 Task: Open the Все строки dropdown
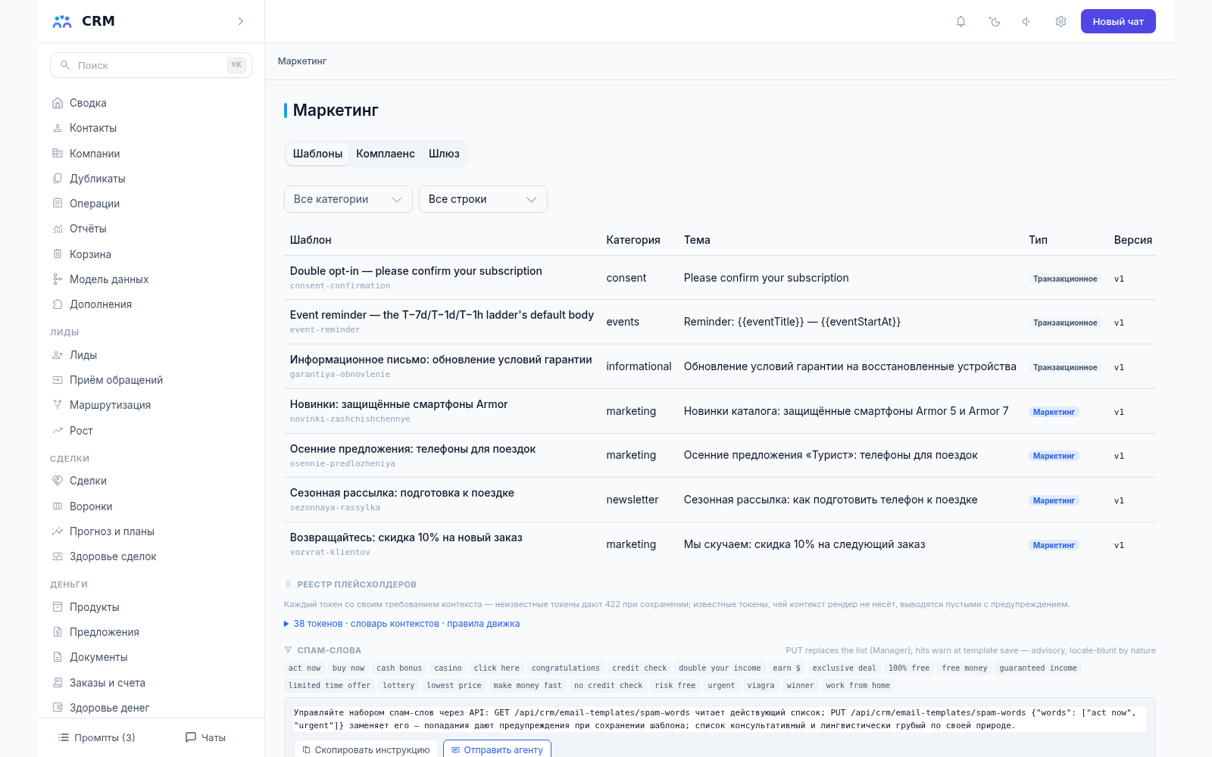(483, 199)
